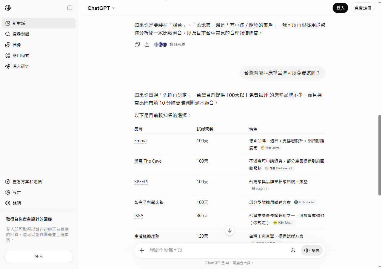
Task: Click the 試睡天數 column header
Action: pos(205,129)
